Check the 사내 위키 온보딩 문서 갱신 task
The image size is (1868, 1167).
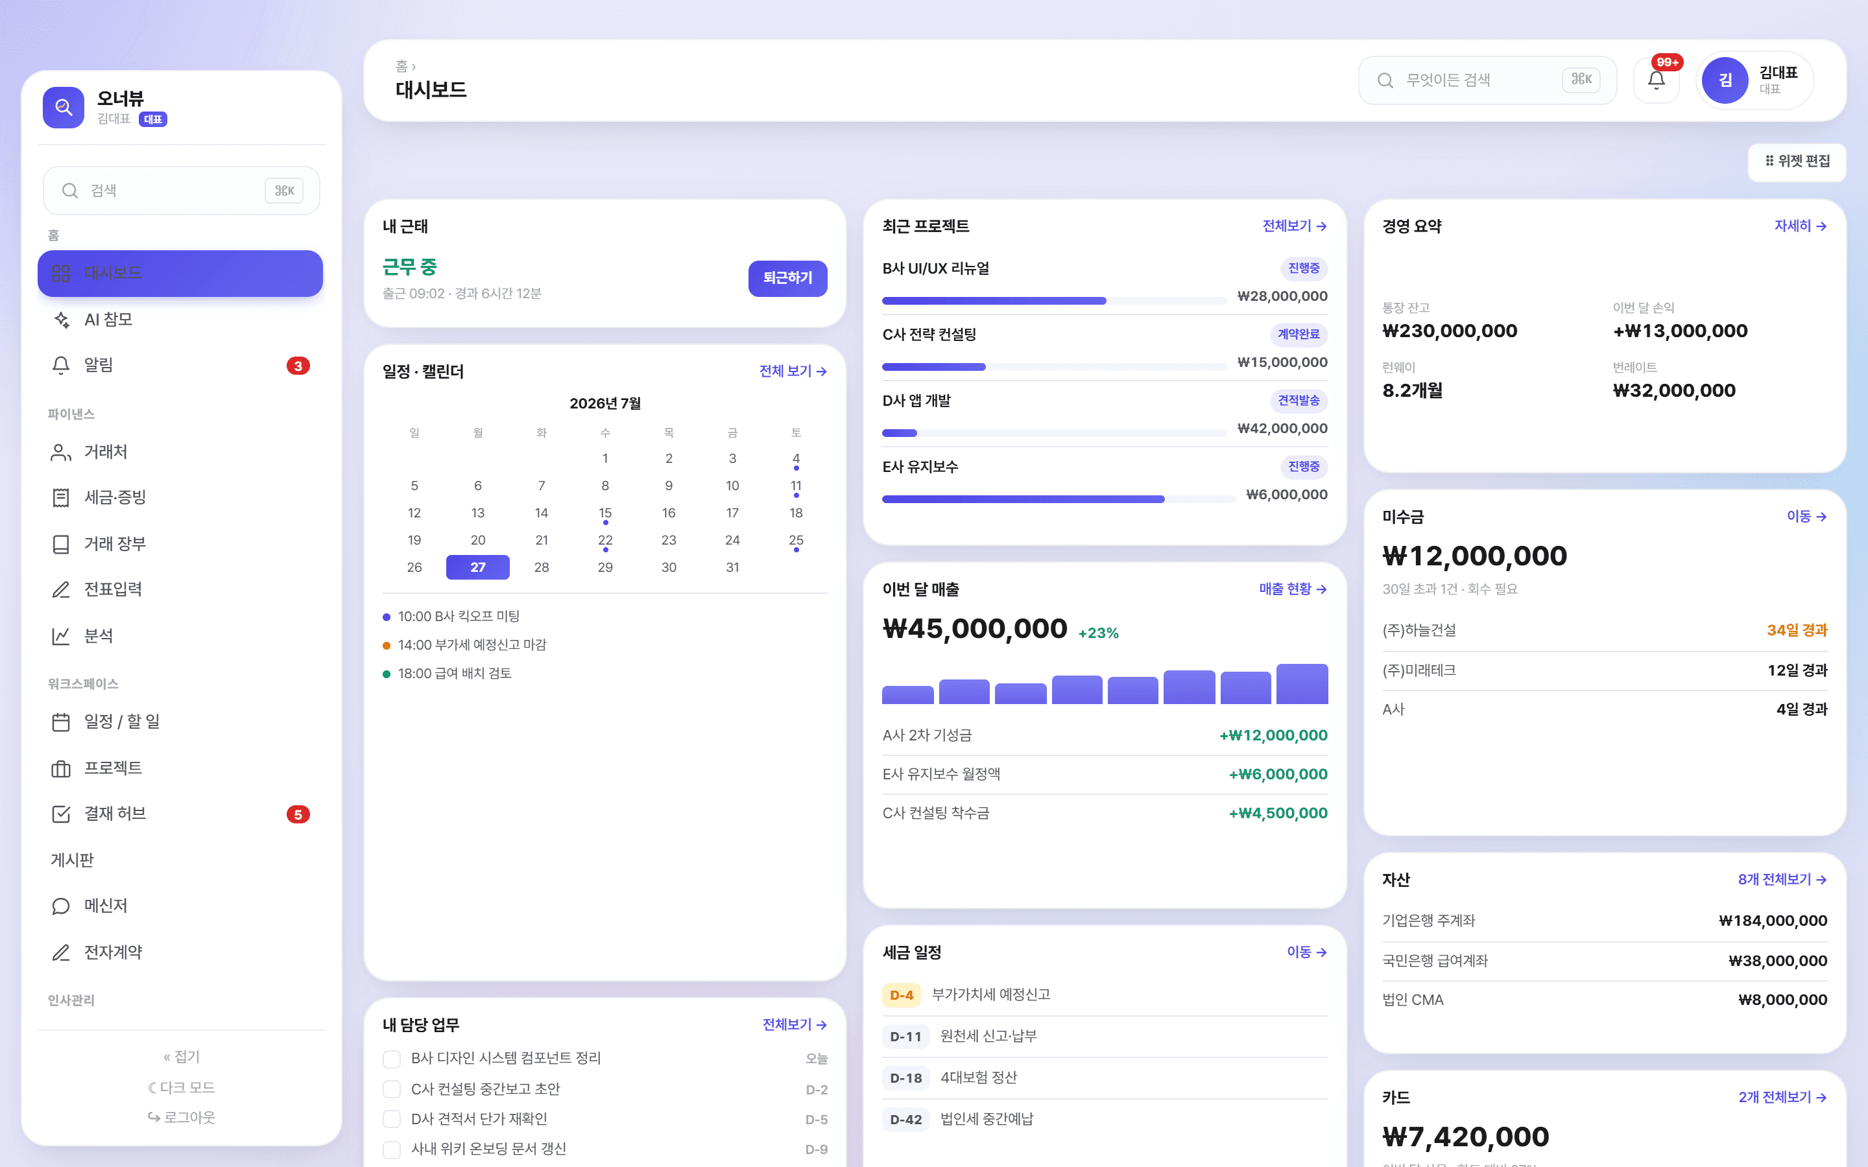point(392,1149)
